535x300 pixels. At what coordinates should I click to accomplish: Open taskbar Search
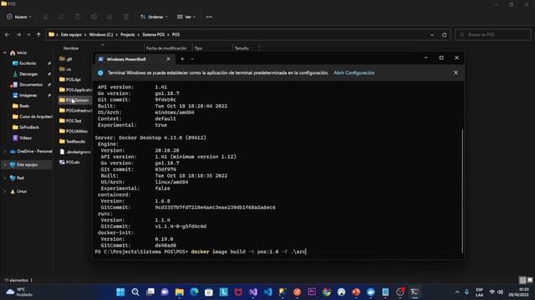click(135, 292)
